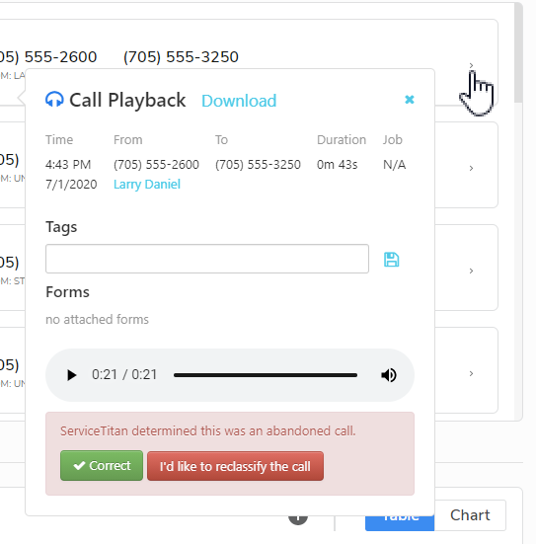This screenshot has width=536, height=544.
Task: Click the vertical scrollbar of the calls list
Action: 518,52
